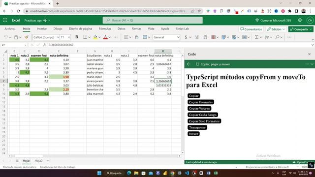Open the Archivo menu
Image resolution: width=315 pixels, height=177 pixels.
[x=9, y=29]
